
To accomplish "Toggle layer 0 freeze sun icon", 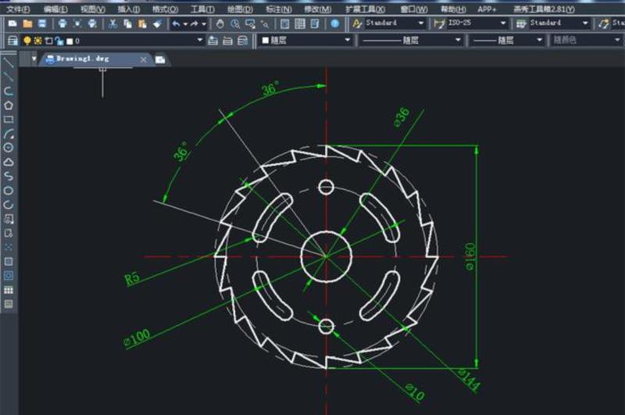I will pyautogui.click(x=37, y=41).
